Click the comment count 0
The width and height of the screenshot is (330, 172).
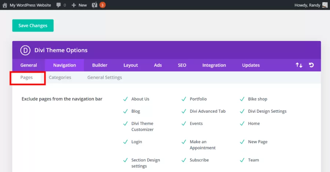point(65,5)
